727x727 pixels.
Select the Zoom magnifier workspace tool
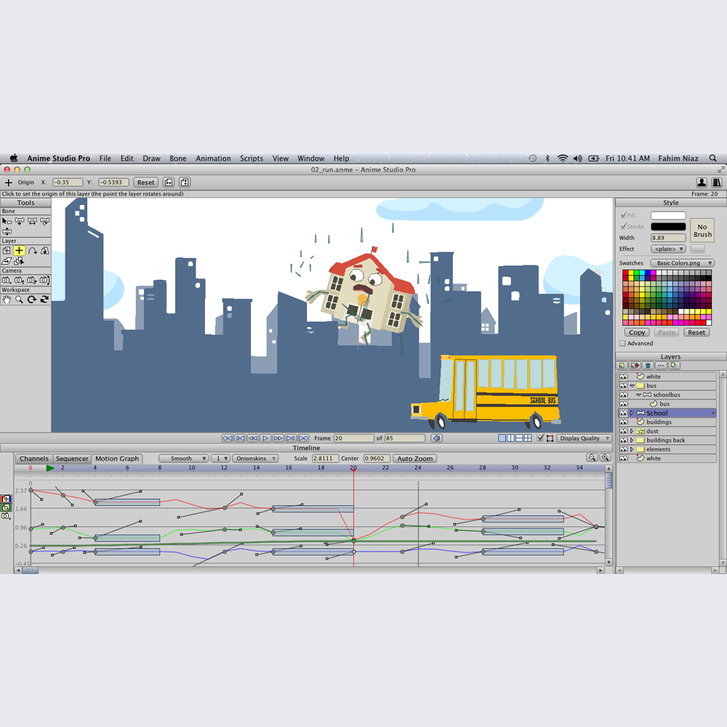point(19,300)
